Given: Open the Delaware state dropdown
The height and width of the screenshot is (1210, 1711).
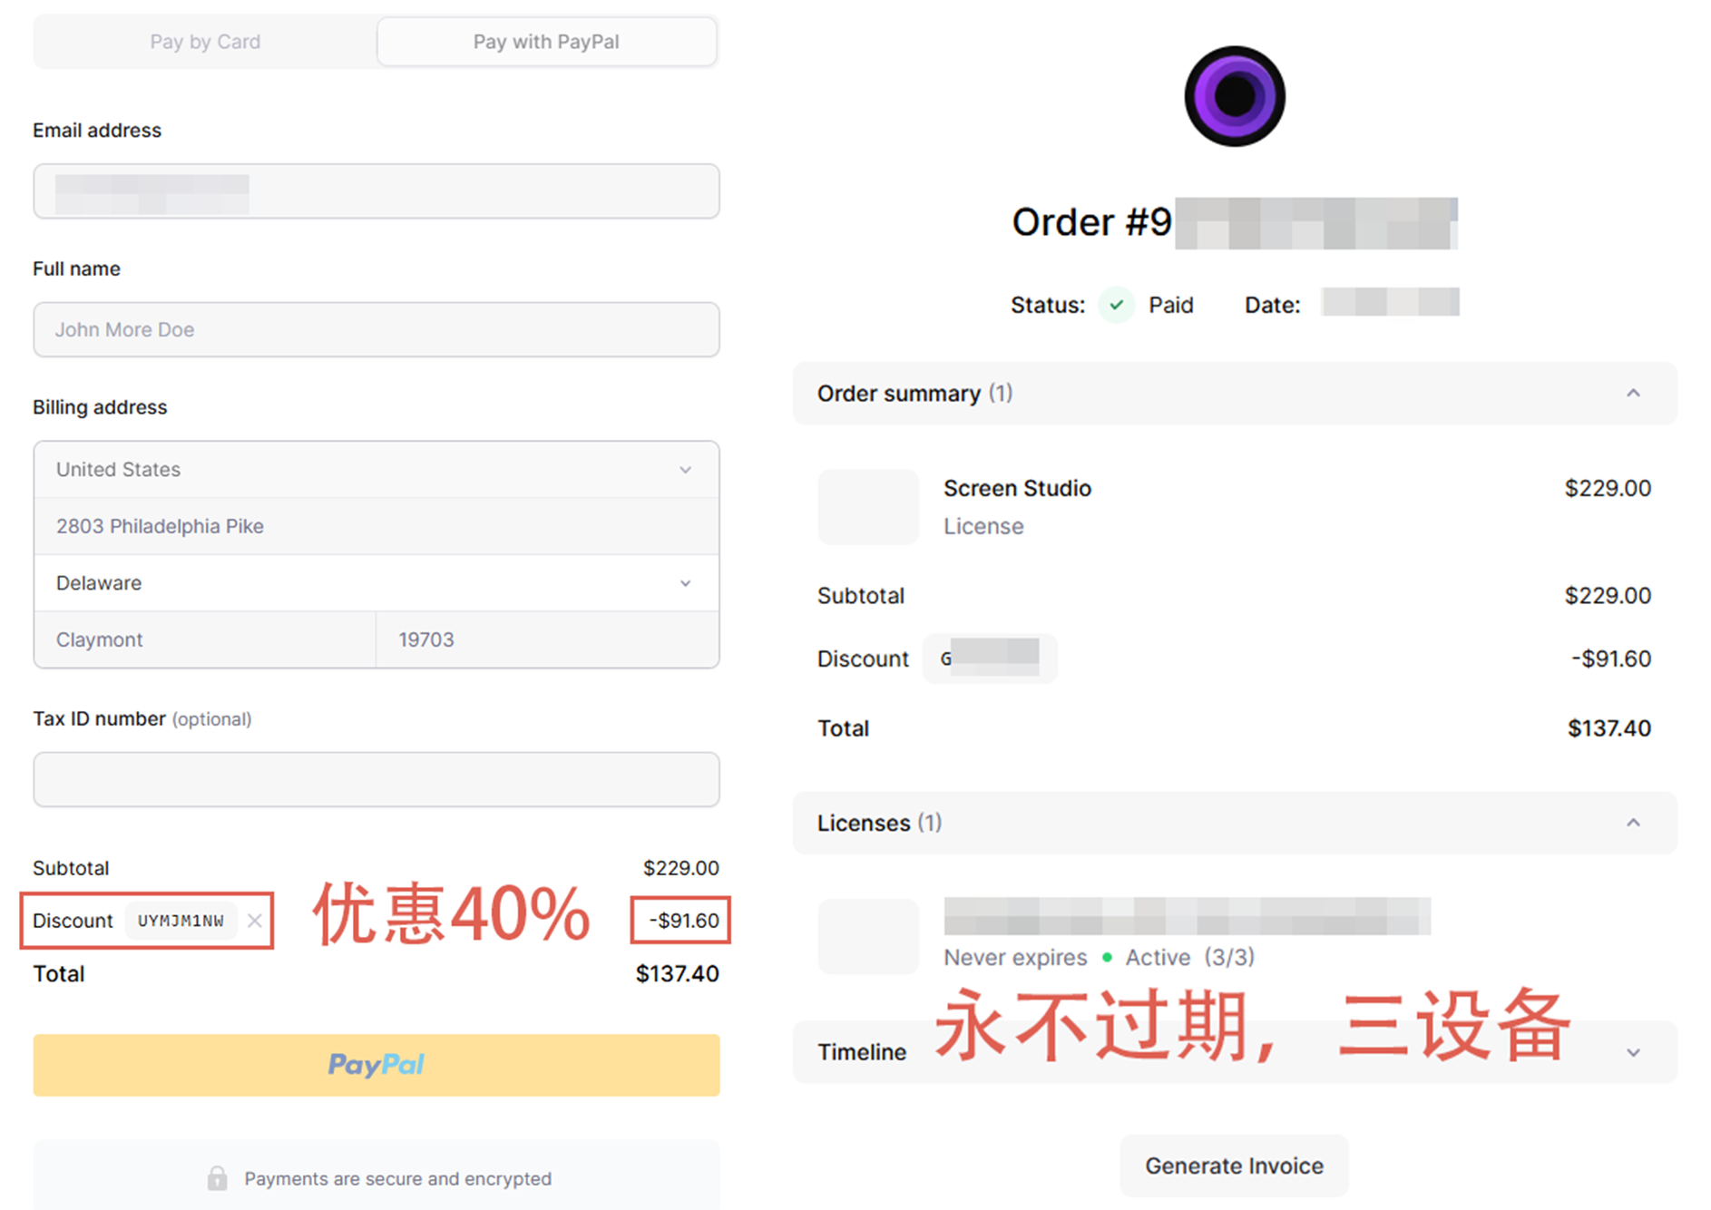Looking at the screenshot, I should point(376,583).
